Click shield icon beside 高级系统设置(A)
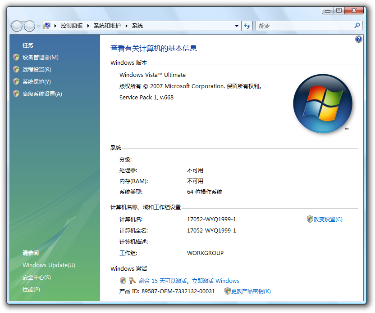Screen dimensions: 375x313 (16, 94)
